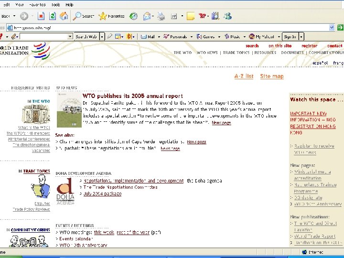The image size is (344, 258).
Task: Expand the address bar dropdown
Action: point(332,27)
